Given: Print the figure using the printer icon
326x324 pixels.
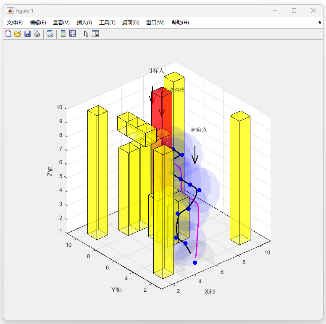Looking at the screenshot, I should [37, 34].
